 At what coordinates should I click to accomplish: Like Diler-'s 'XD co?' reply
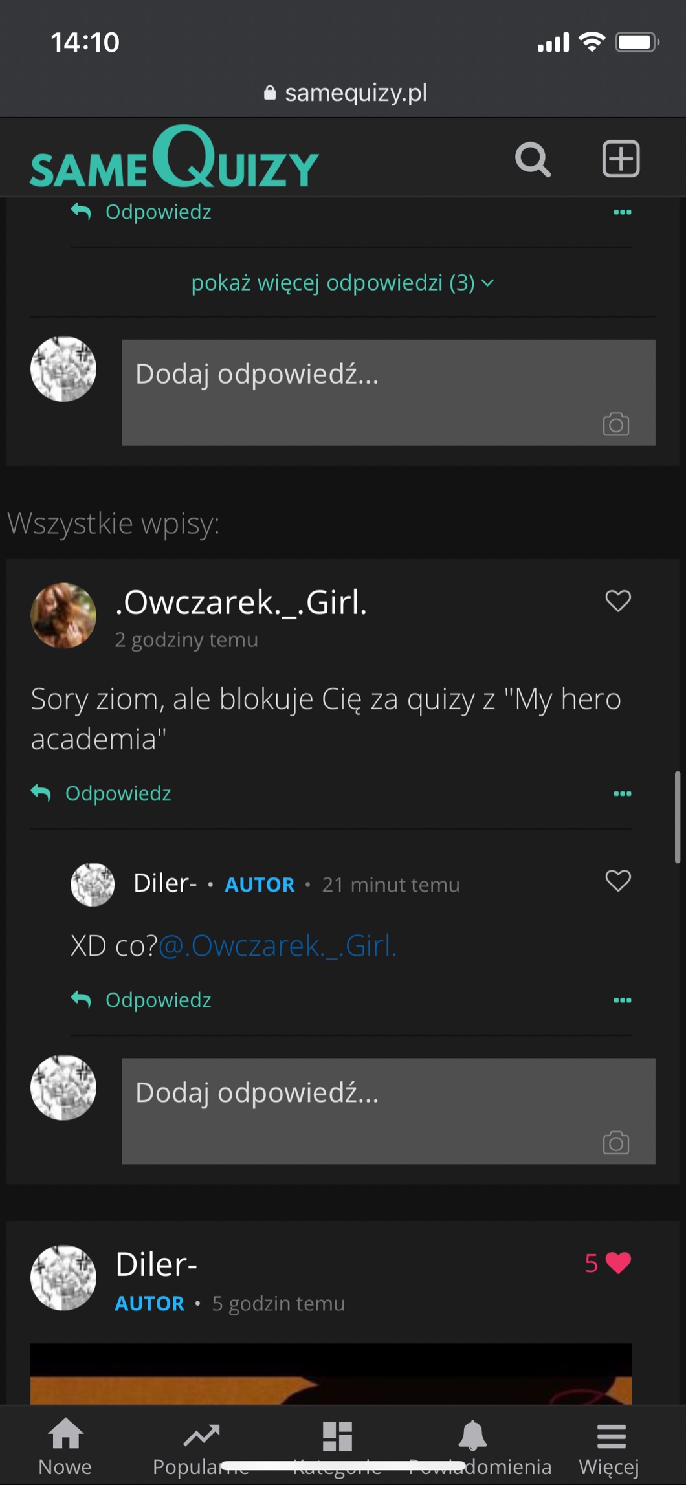pyautogui.click(x=618, y=881)
